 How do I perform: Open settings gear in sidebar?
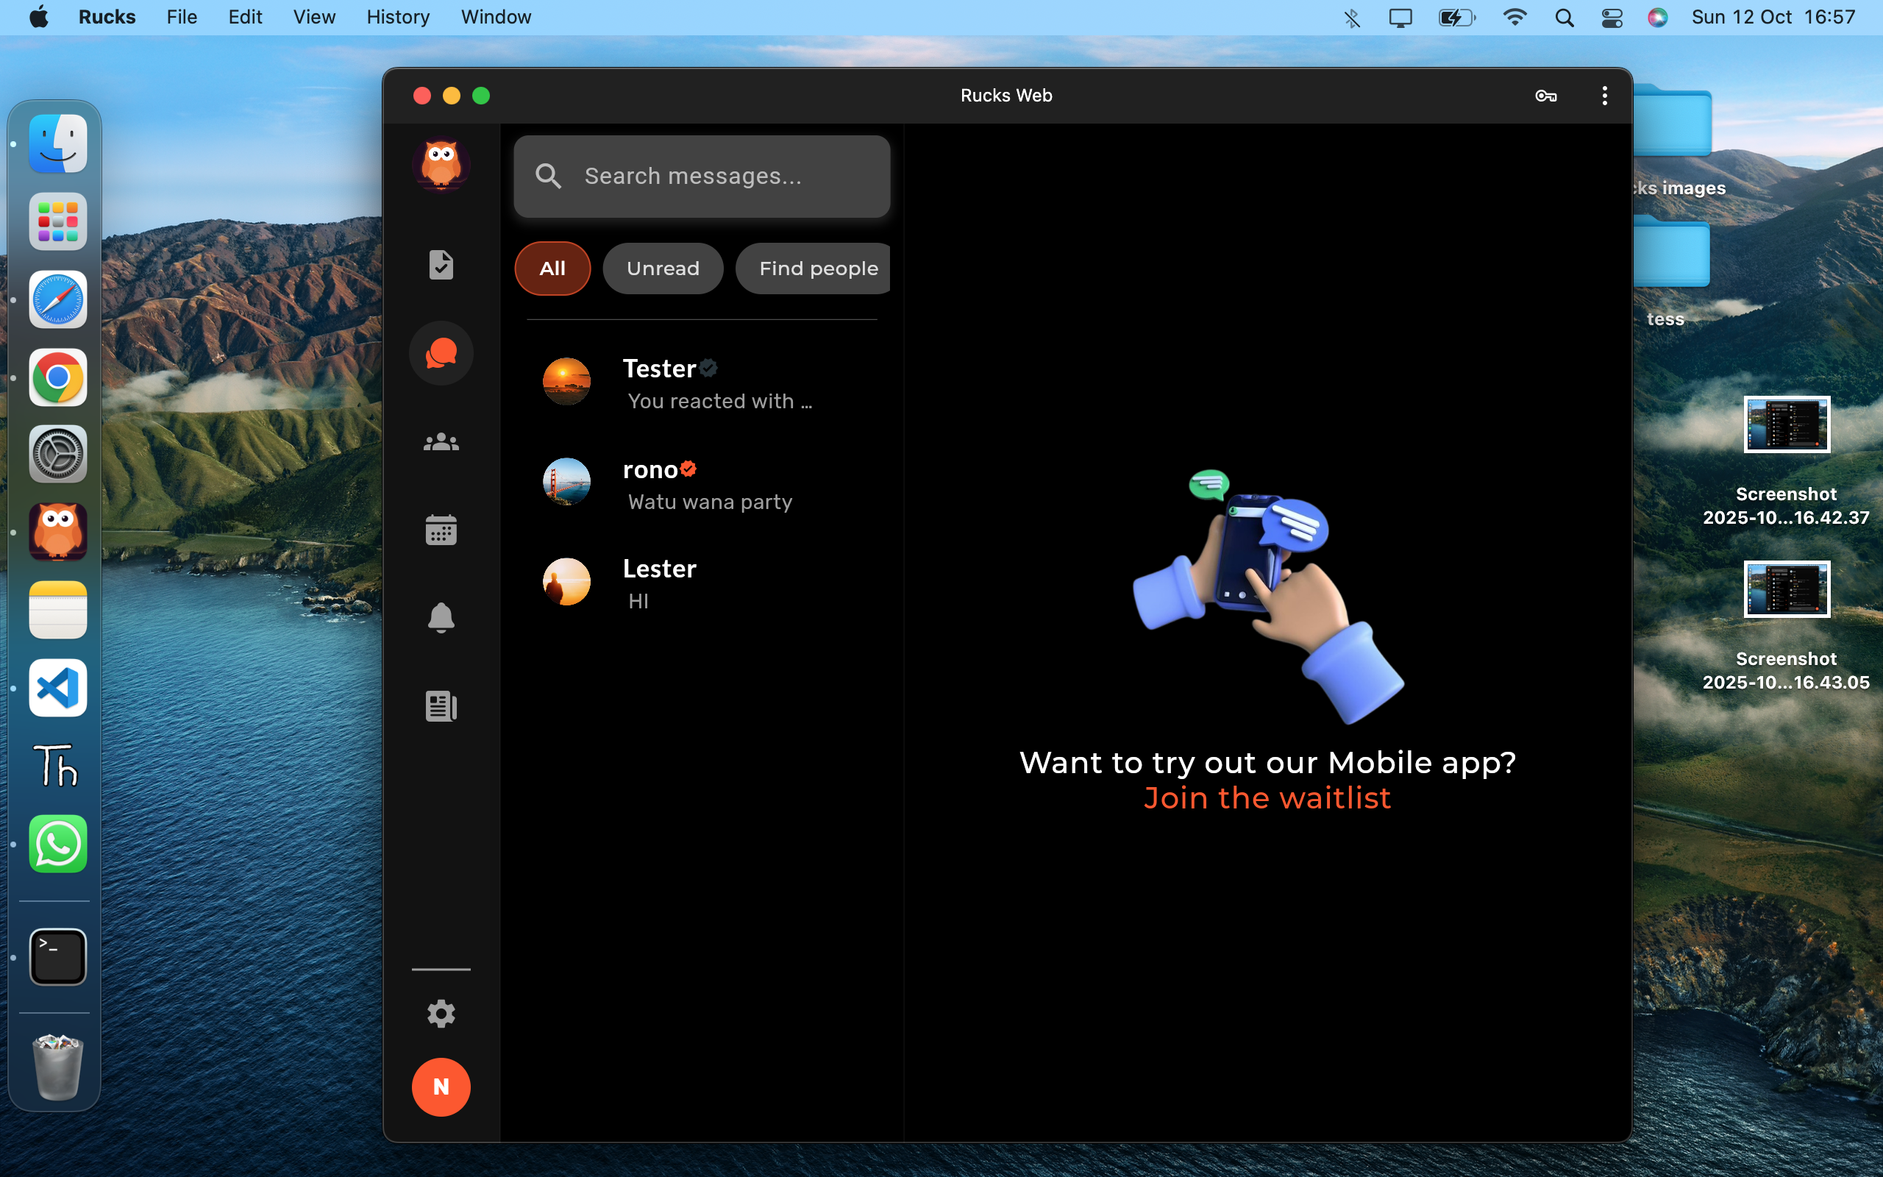441,1014
